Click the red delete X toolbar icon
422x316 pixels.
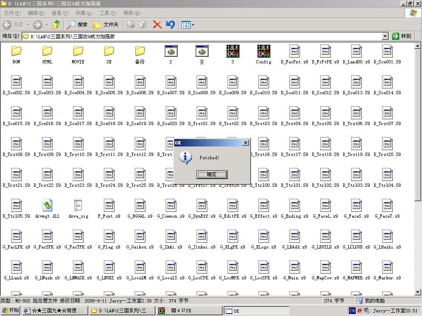[x=157, y=25]
